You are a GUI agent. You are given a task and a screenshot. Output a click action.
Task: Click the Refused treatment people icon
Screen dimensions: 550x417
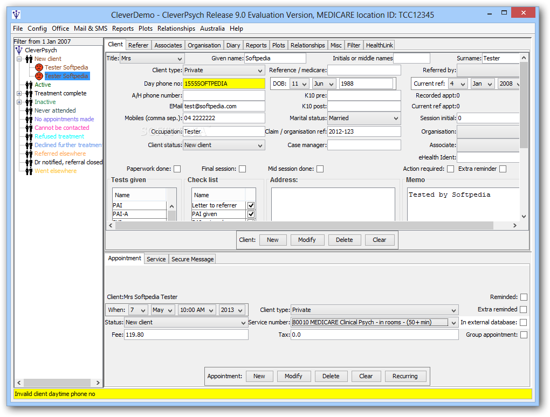tap(29, 136)
